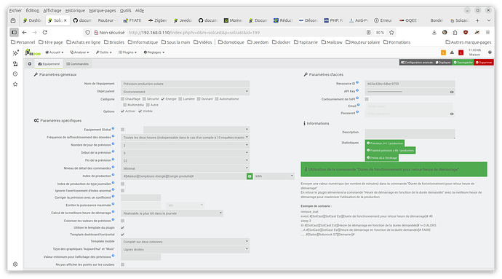Check the Sécurité category checkbox
Screen dimensions: 502x279
[x=144, y=99]
